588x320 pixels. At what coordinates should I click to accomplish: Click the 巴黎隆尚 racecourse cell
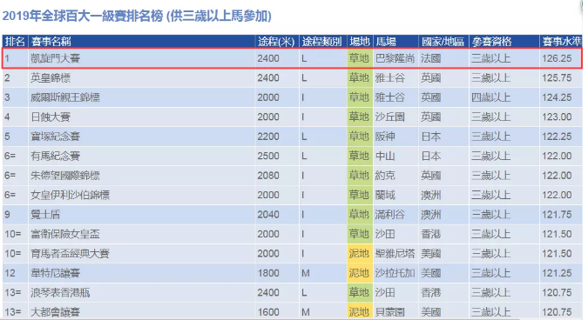pyautogui.click(x=395, y=58)
